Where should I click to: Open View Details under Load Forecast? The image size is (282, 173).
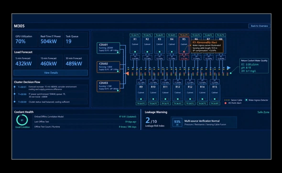51,73
